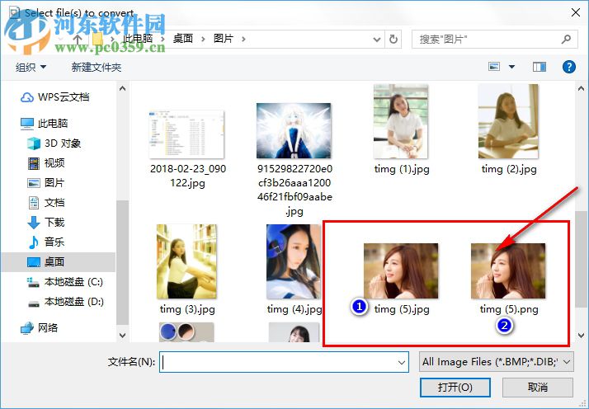Click file name label timg (2).jpg
589x409 pixels.
point(509,169)
